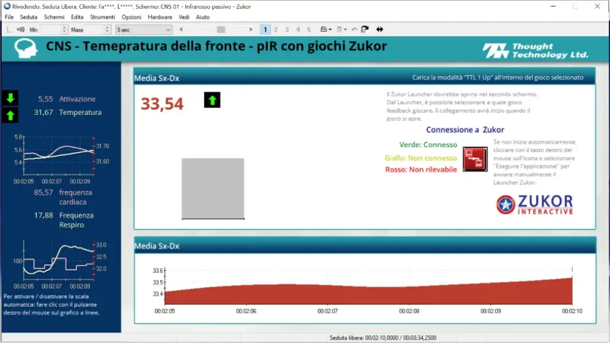Switch to screen page 2 toggle
The image size is (610, 343).
276,30
